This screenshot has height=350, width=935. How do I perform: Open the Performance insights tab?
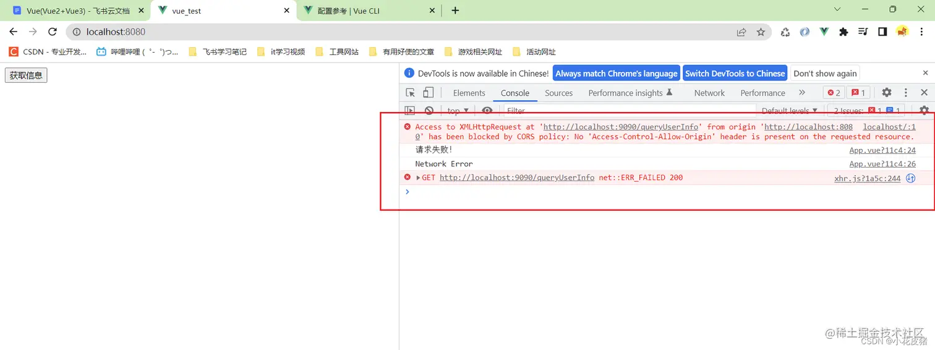point(630,93)
